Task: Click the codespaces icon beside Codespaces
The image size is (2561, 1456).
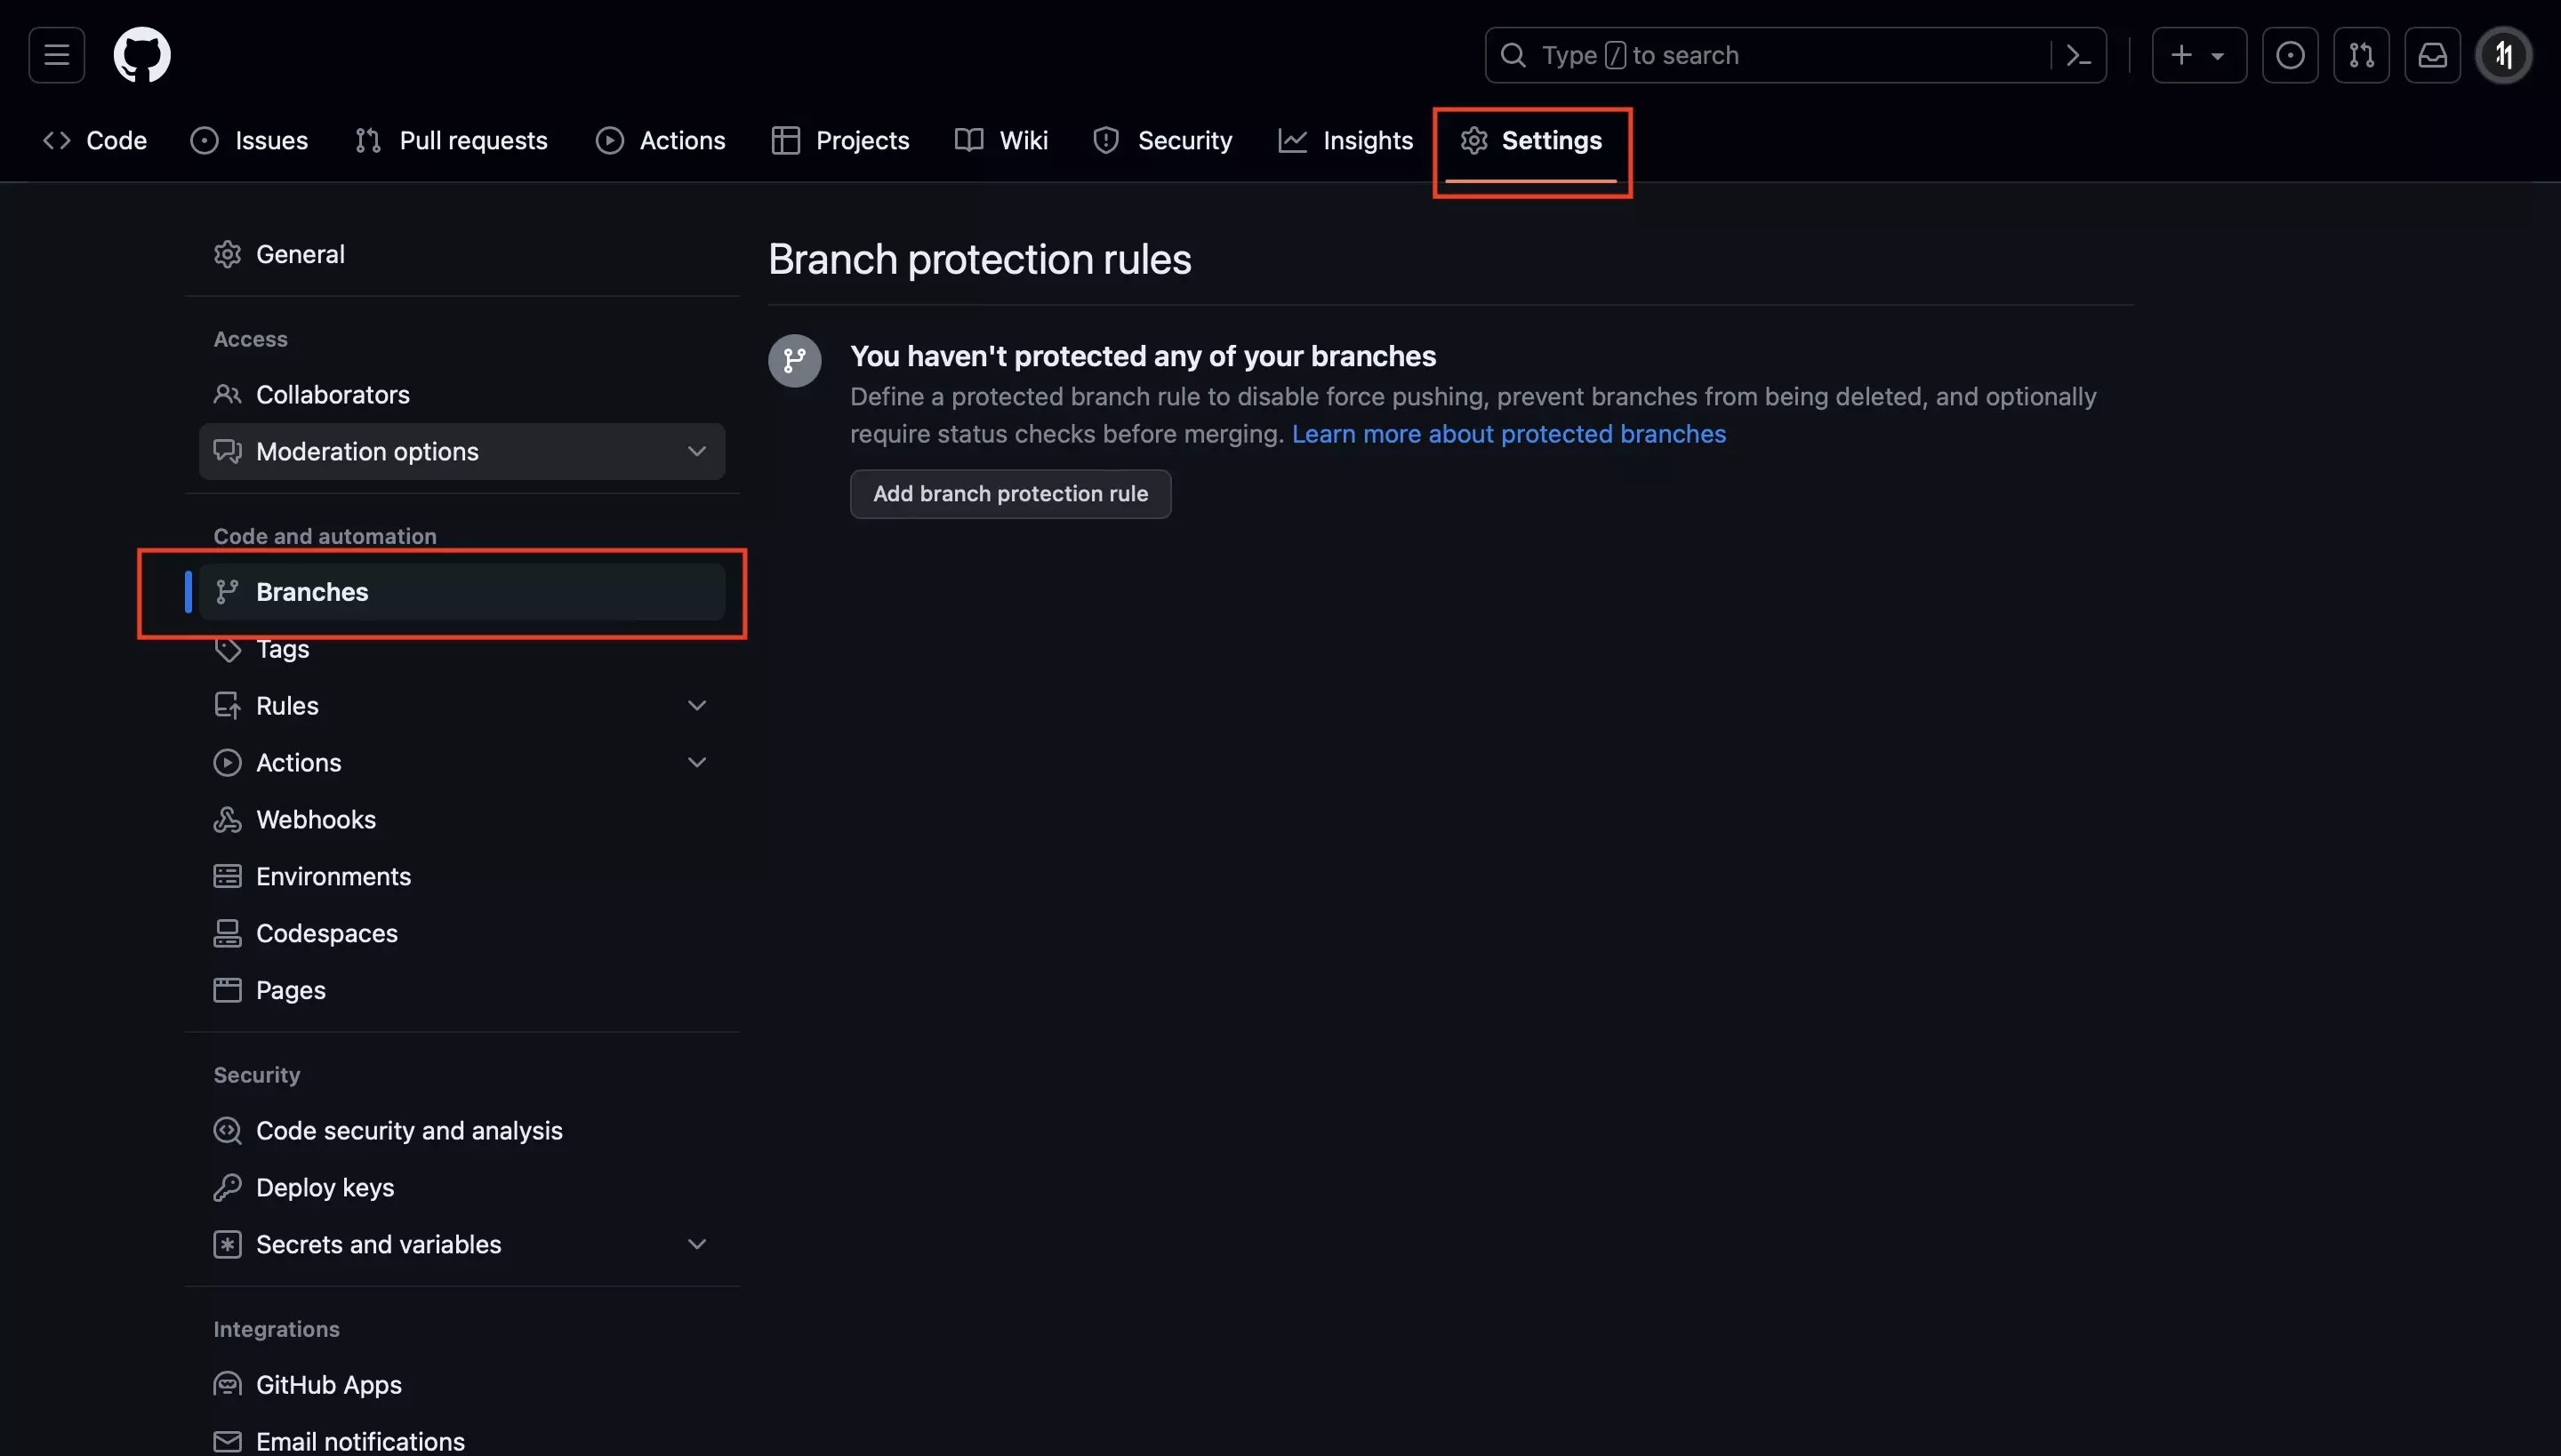Action: [x=227, y=934]
